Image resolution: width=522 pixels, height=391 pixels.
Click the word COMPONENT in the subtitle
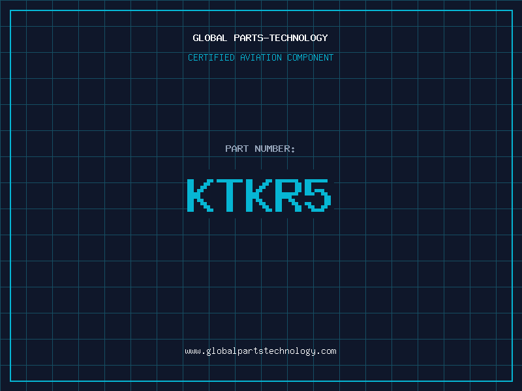pos(311,57)
